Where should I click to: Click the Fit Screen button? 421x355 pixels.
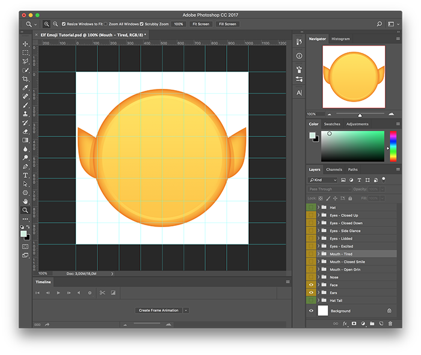(200, 24)
